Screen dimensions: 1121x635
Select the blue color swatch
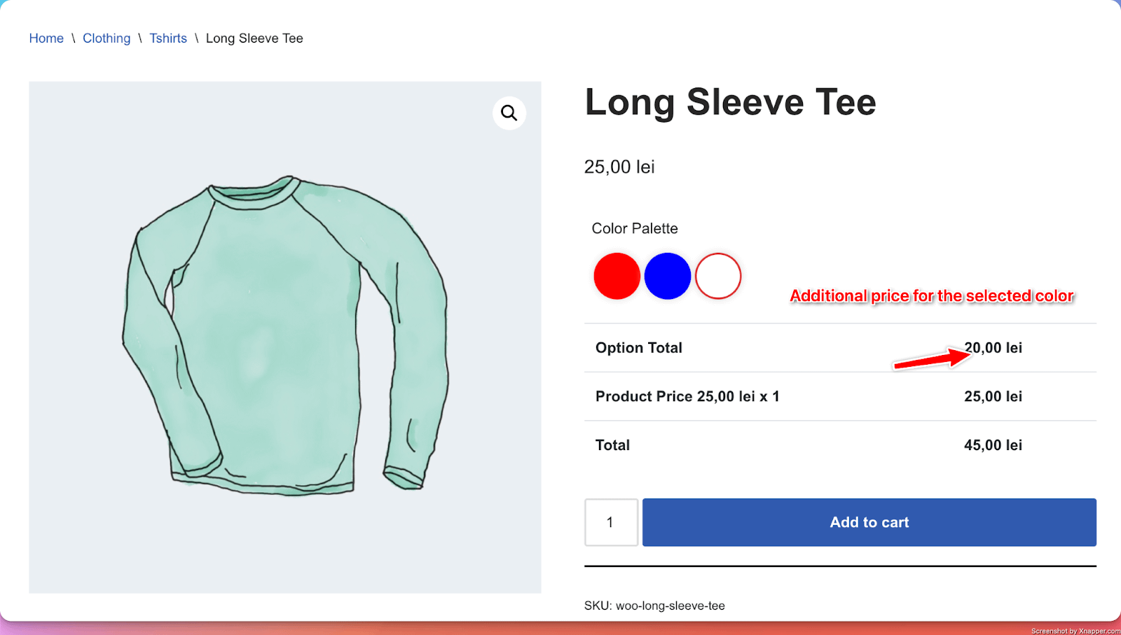pos(667,276)
